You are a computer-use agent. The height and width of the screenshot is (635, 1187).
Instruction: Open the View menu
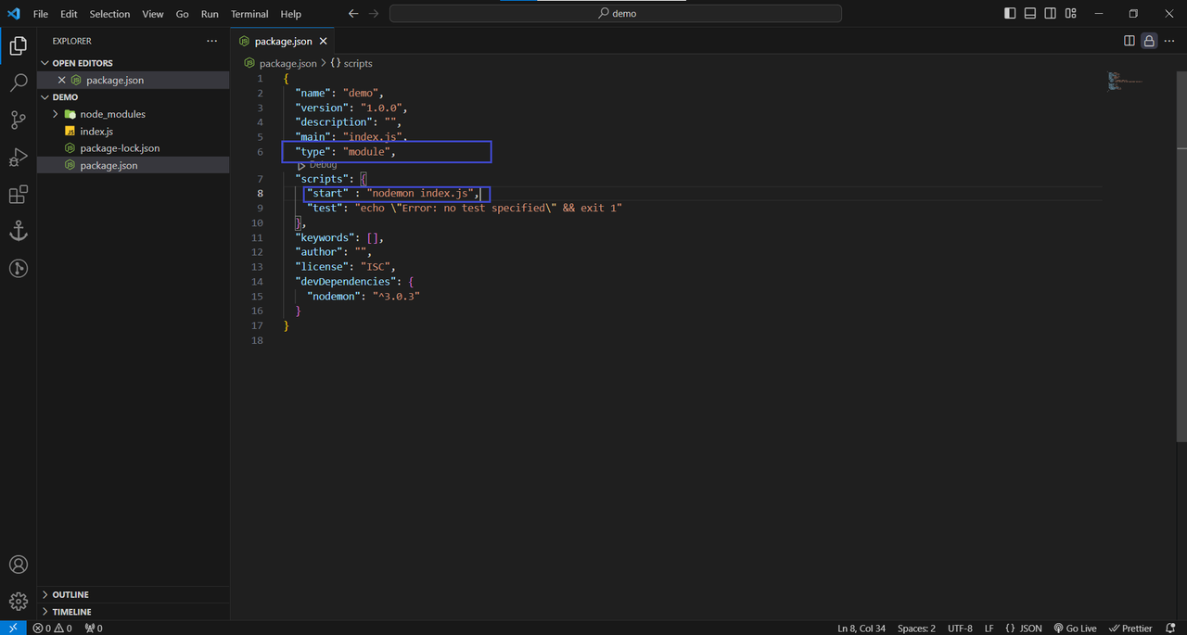(x=153, y=14)
